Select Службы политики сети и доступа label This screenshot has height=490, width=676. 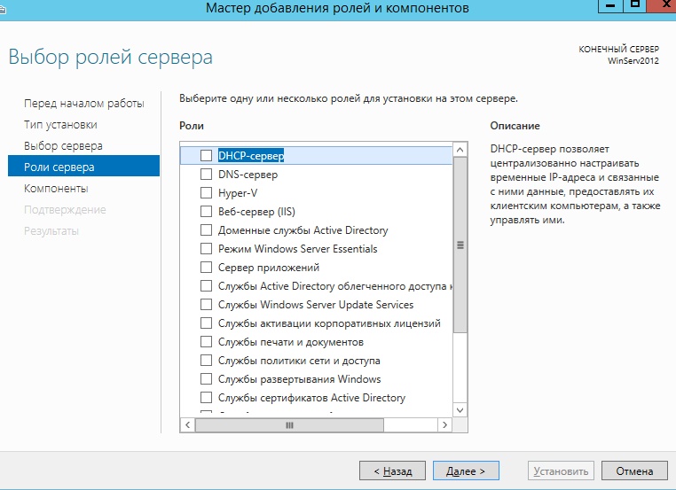[x=299, y=361]
